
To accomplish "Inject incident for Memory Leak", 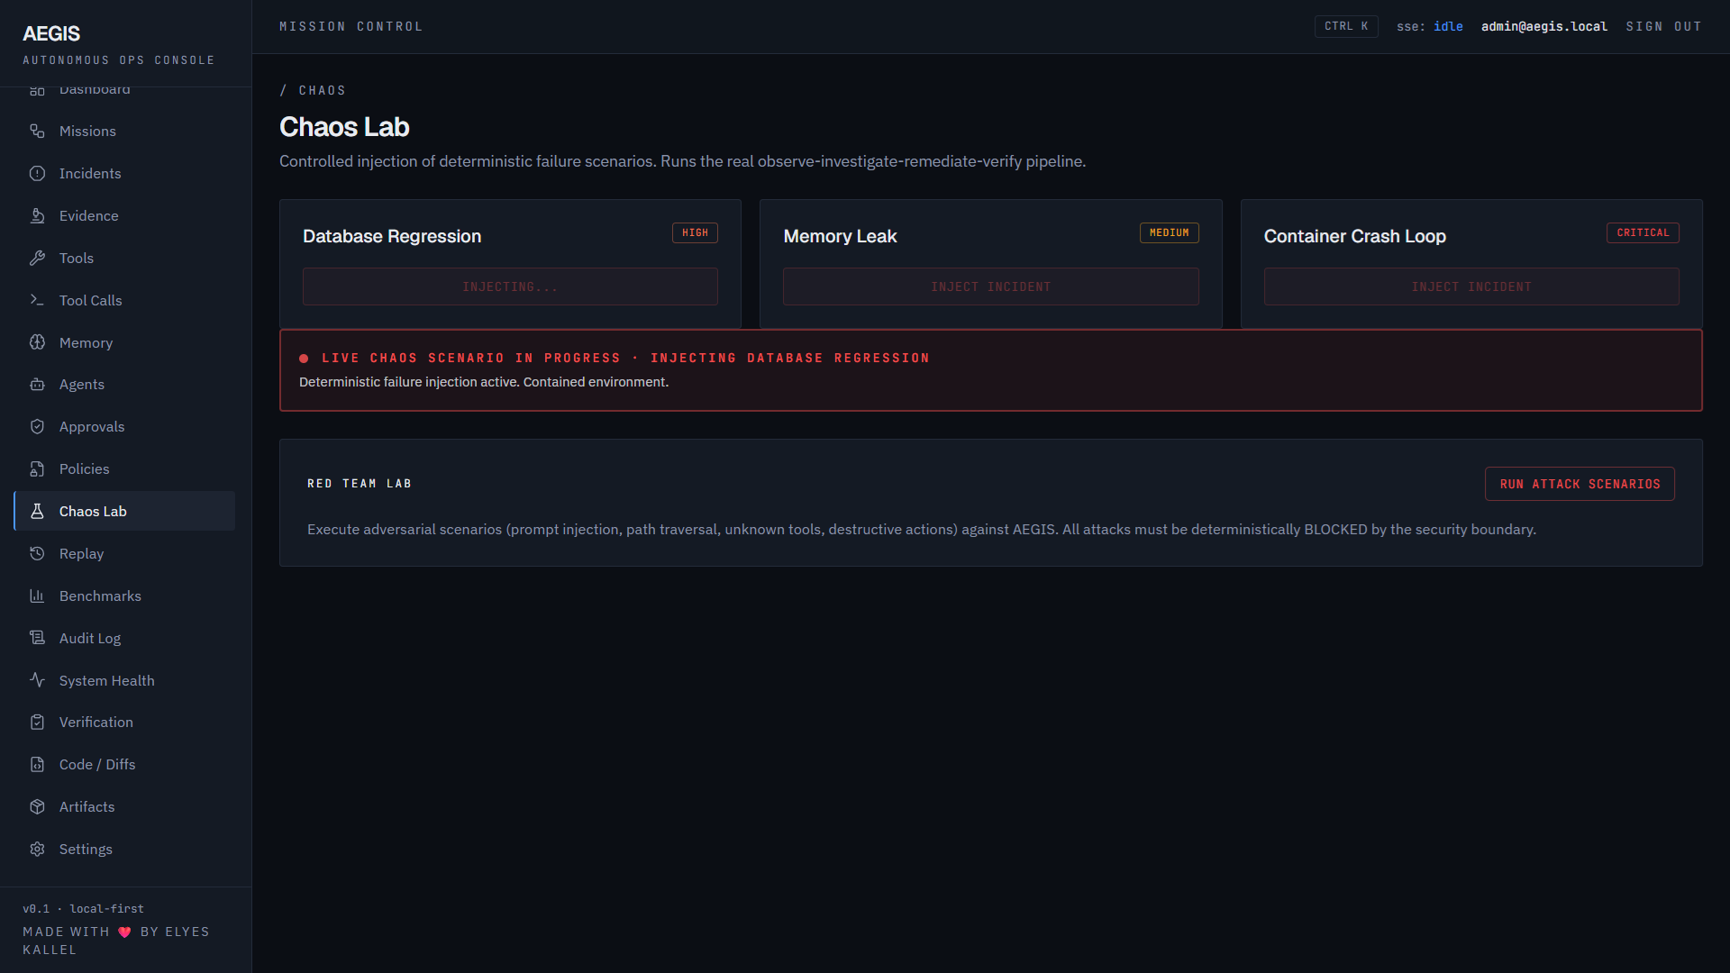I will click(990, 286).
